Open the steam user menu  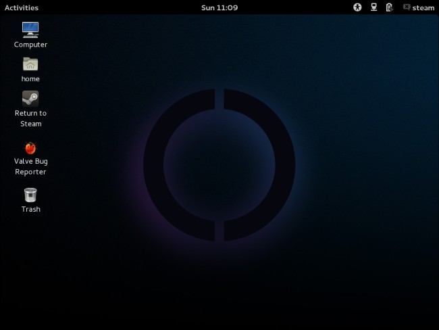[x=419, y=7]
